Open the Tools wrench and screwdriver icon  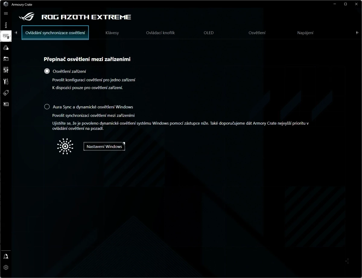(x=6, y=81)
